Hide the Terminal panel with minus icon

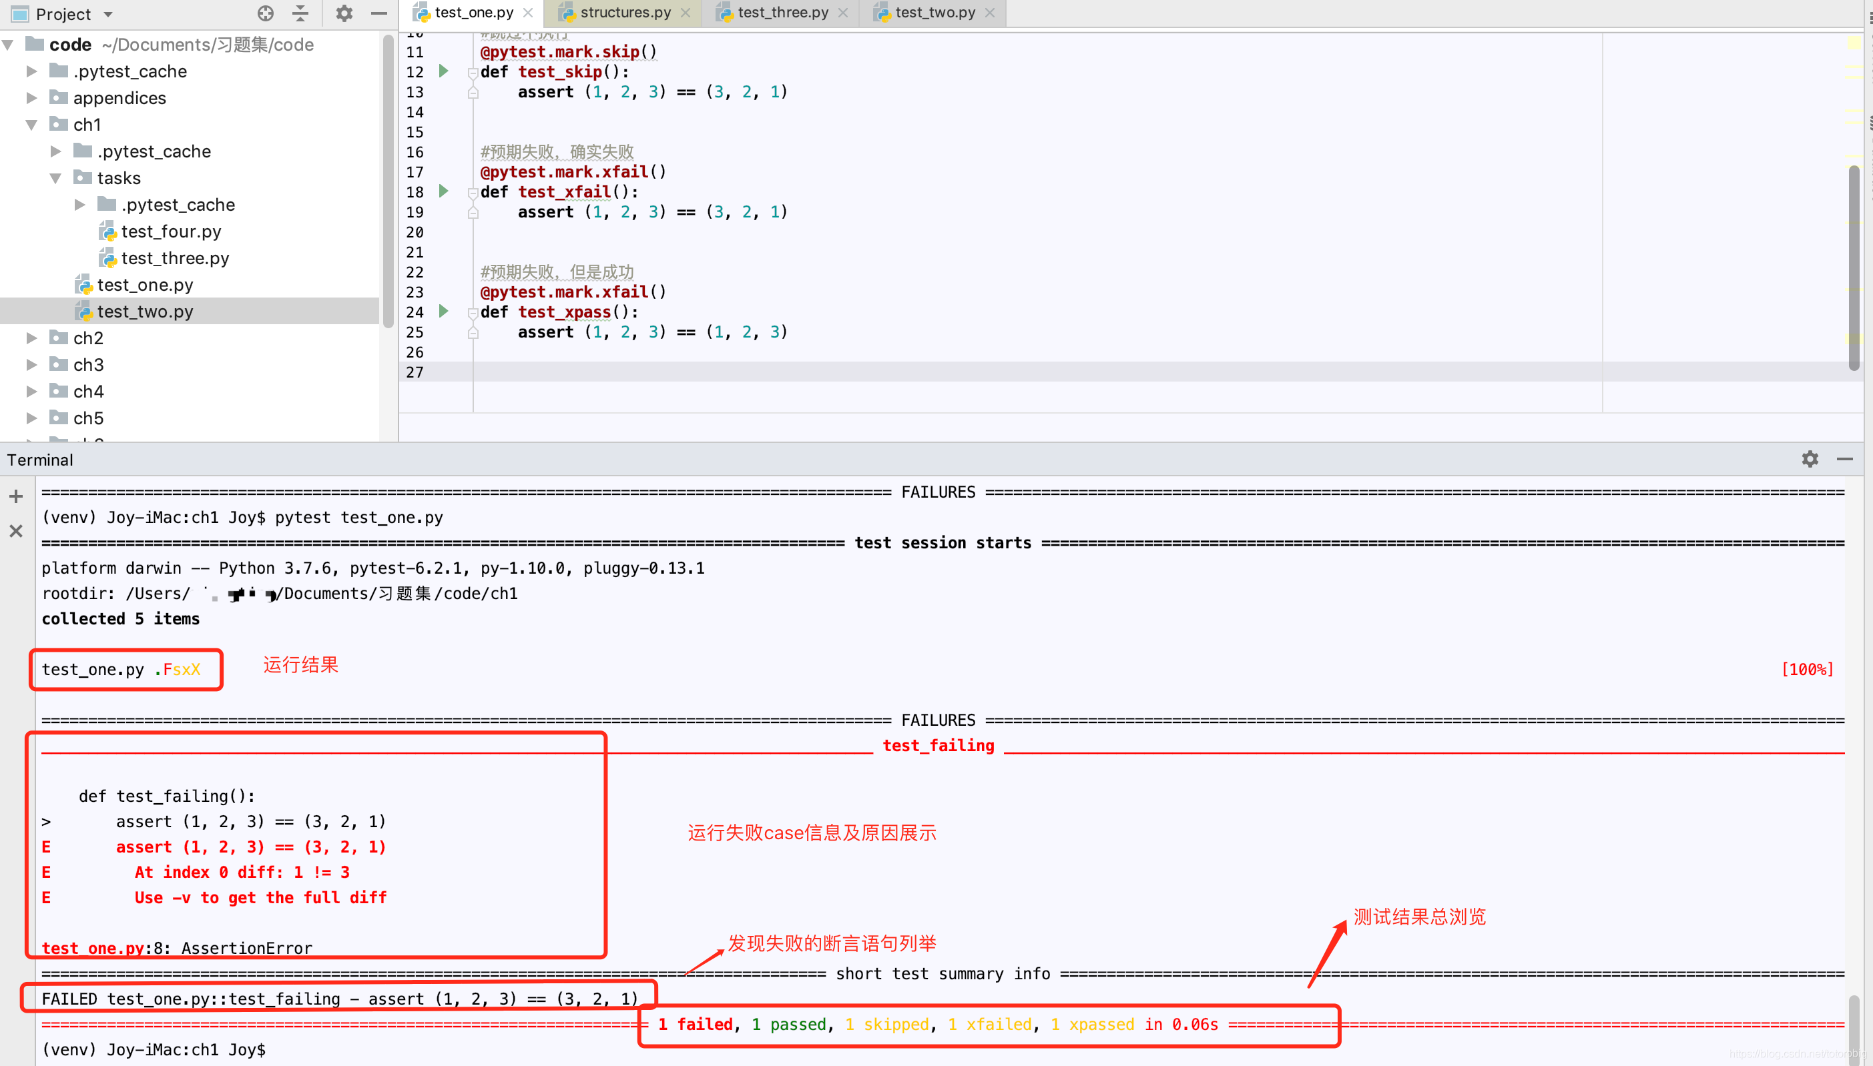click(1845, 459)
